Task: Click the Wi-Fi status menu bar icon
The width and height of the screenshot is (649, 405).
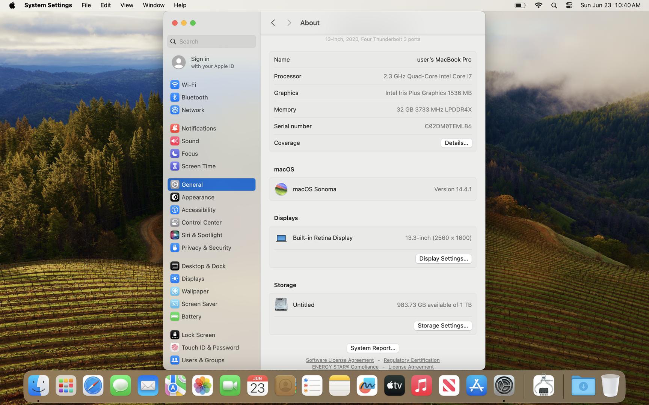Action: tap(539, 5)
